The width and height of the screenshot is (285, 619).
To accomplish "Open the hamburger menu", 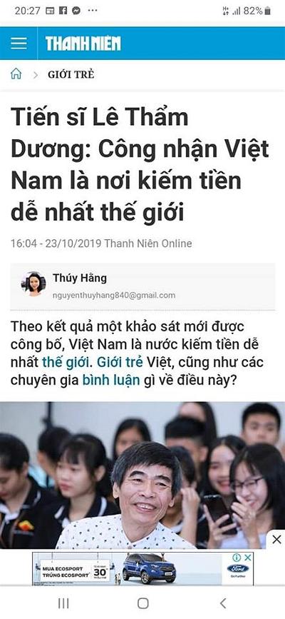I will pyautogui.click(x=19, y=44).
